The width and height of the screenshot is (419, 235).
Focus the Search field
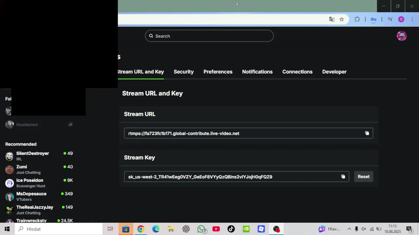tap(209, 36)
